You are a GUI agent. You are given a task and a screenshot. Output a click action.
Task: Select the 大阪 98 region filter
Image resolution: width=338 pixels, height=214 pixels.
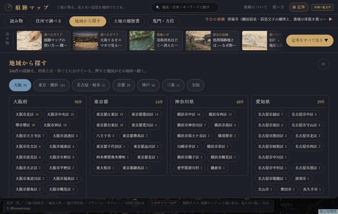[20, 85]
